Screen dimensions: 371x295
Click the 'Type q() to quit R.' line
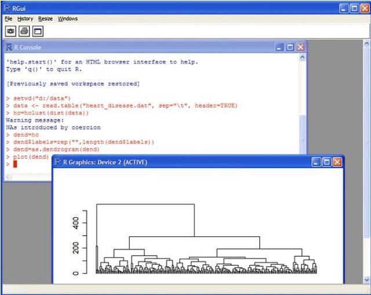[44, 70]
